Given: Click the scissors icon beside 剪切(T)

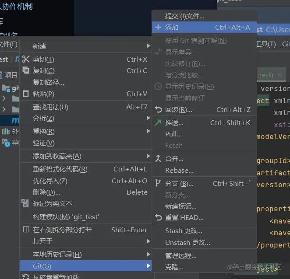Looking at the screenshot, I should [26, 59].
